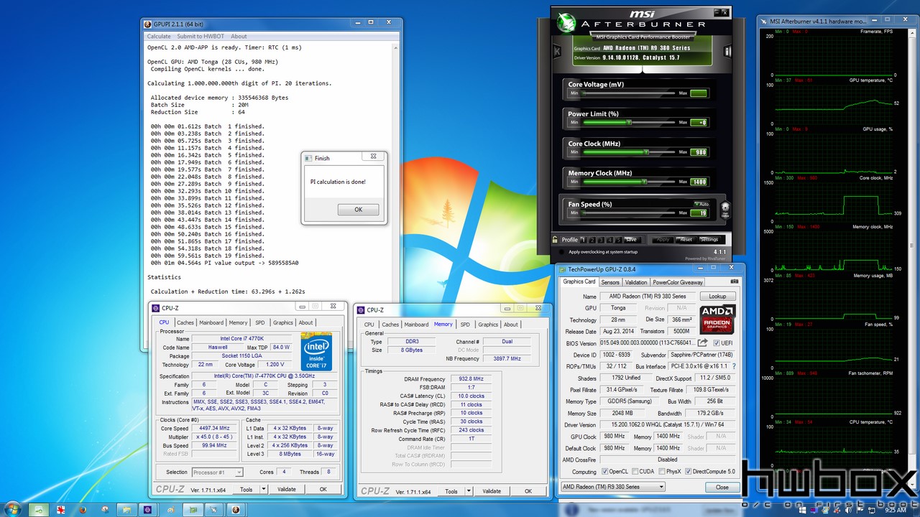Toggle the OpenCL checkbox
Image resolution: width=920 pixels, height=517 pixels.
[604, 472]
